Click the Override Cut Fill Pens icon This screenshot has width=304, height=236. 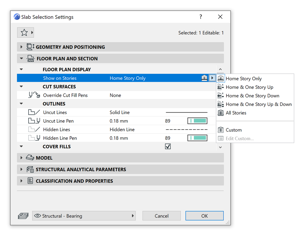click(x=34, y=95)
